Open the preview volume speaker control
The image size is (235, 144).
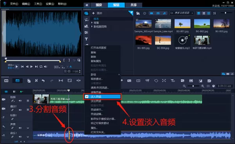click(45, 67)
